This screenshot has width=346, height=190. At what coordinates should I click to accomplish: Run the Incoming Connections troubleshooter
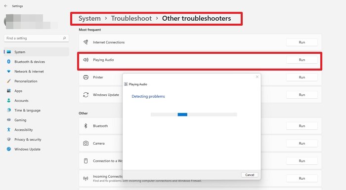pos(302,178)
